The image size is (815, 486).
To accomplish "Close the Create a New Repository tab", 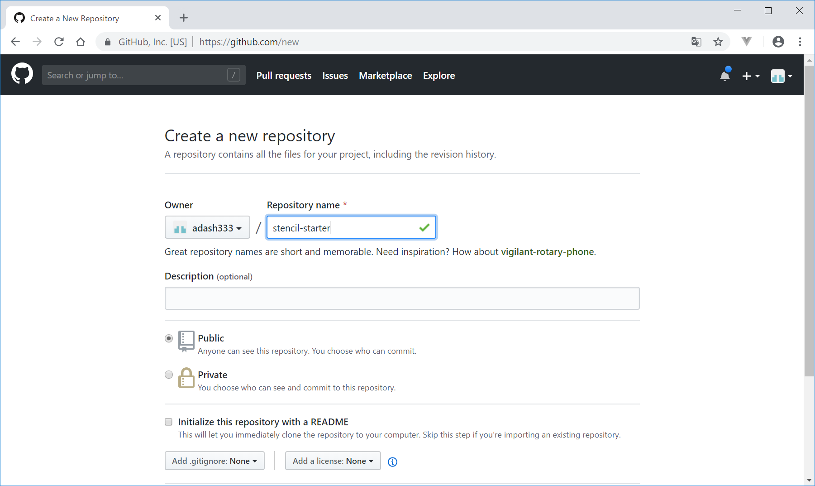I will [158, 18].
